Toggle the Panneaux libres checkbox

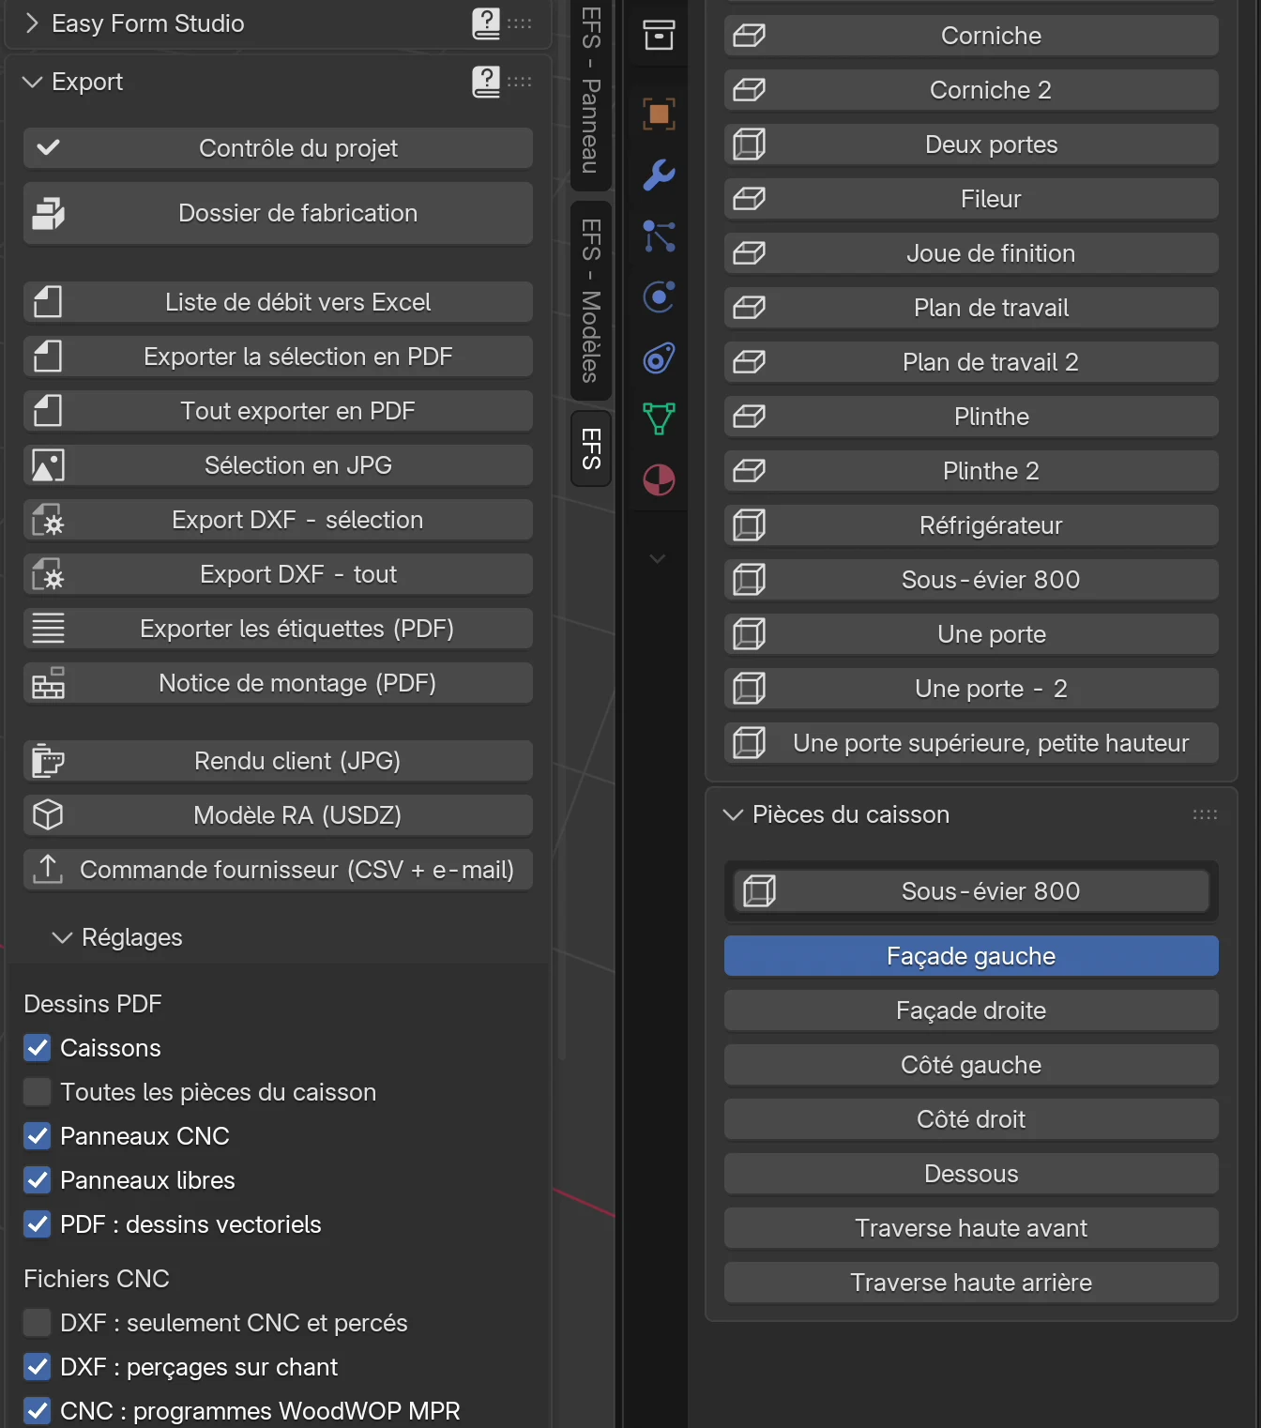click(38, 1180)
